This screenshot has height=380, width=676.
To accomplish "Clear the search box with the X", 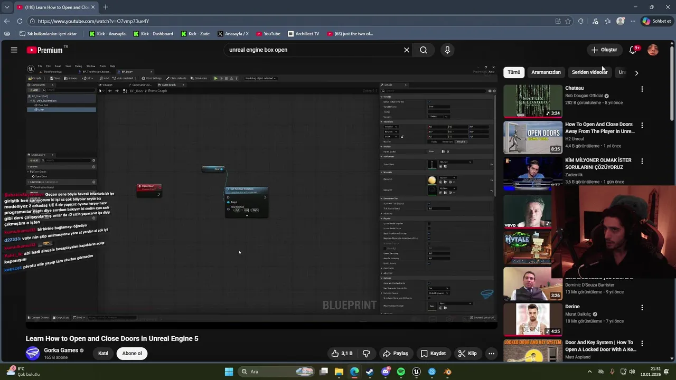I will pos(407,50).
